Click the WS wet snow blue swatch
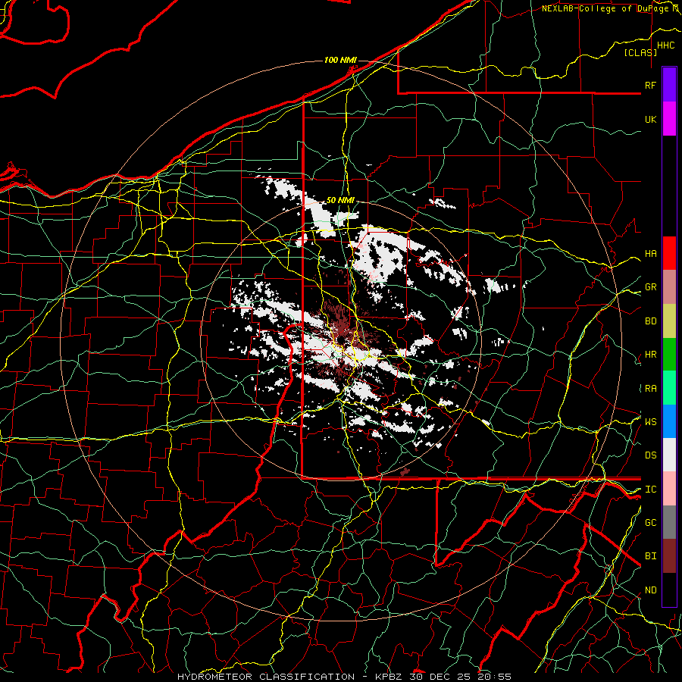682x682 pixels. point(669,421)
